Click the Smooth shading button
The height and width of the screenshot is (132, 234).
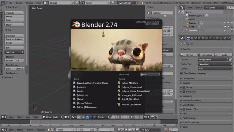tap(10, 60)
